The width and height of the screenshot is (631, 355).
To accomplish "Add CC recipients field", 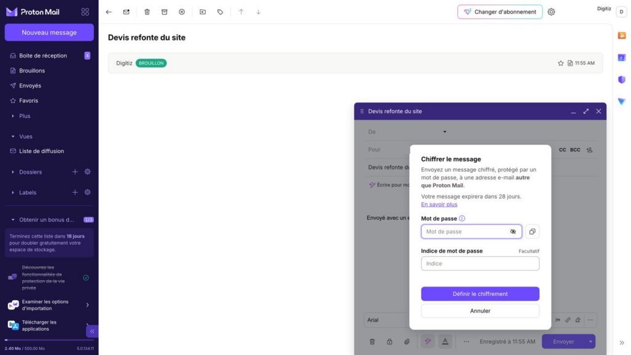I will 563,150.
